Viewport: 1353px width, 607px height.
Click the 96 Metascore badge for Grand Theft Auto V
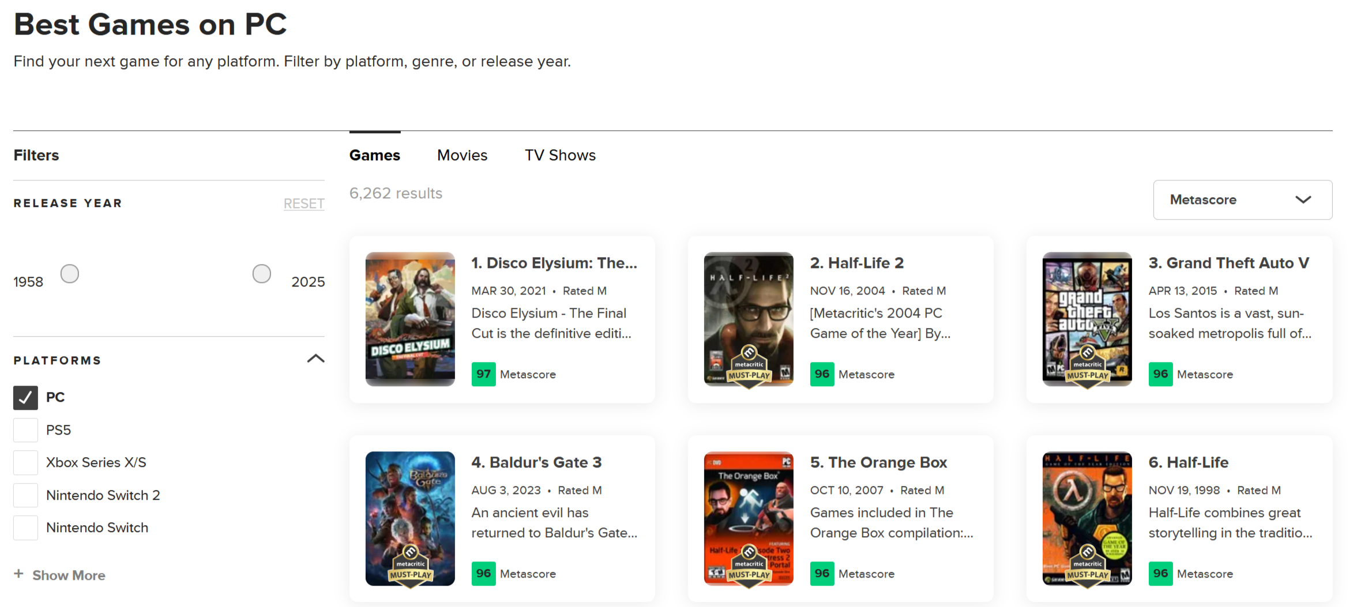point(1160,374)
